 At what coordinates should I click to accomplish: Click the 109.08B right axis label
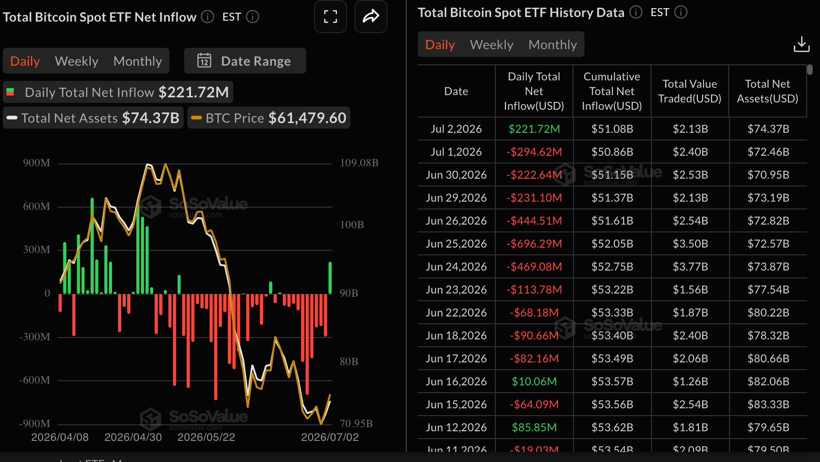point(359,163)
